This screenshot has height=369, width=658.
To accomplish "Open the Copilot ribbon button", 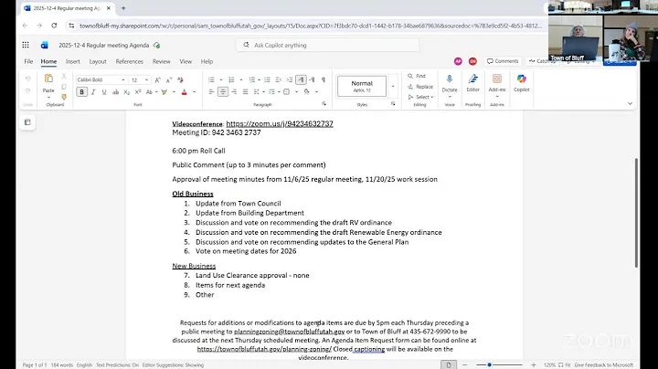I will (x=522, y=83).
